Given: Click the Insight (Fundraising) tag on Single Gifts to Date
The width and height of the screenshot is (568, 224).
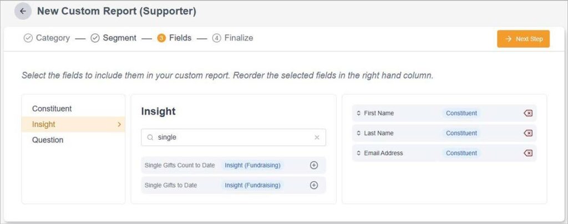Looking at the screenshot, I should click(252, 185).
